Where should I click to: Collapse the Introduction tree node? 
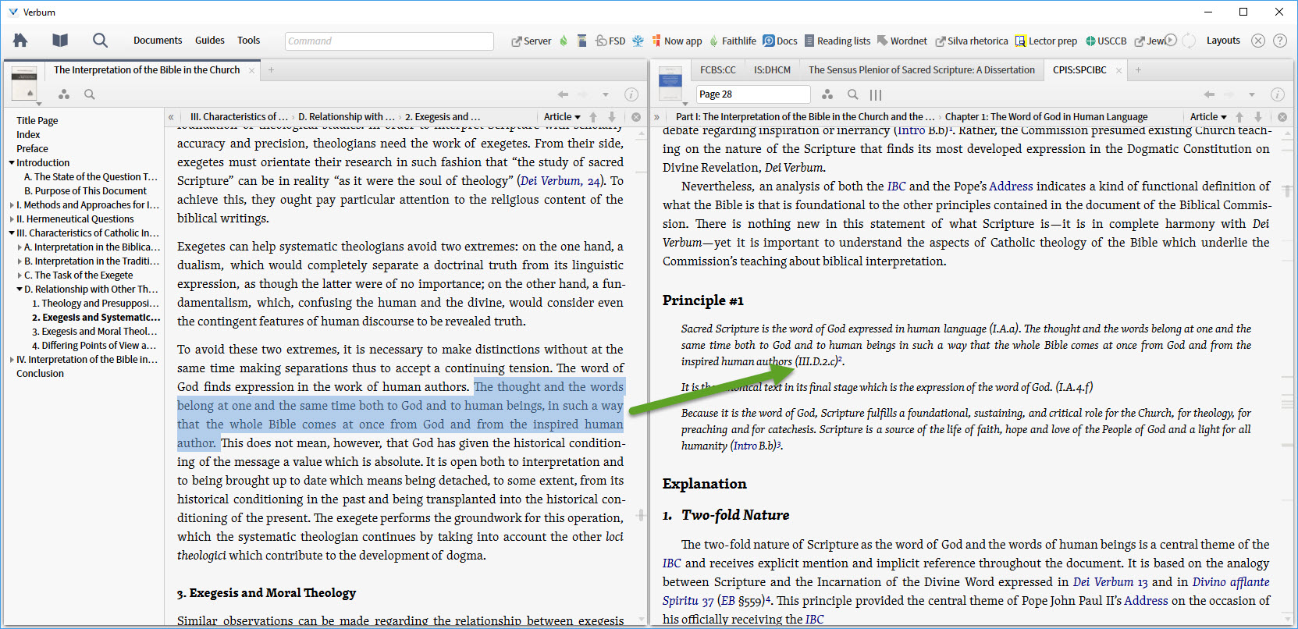[x=12, y=163]
